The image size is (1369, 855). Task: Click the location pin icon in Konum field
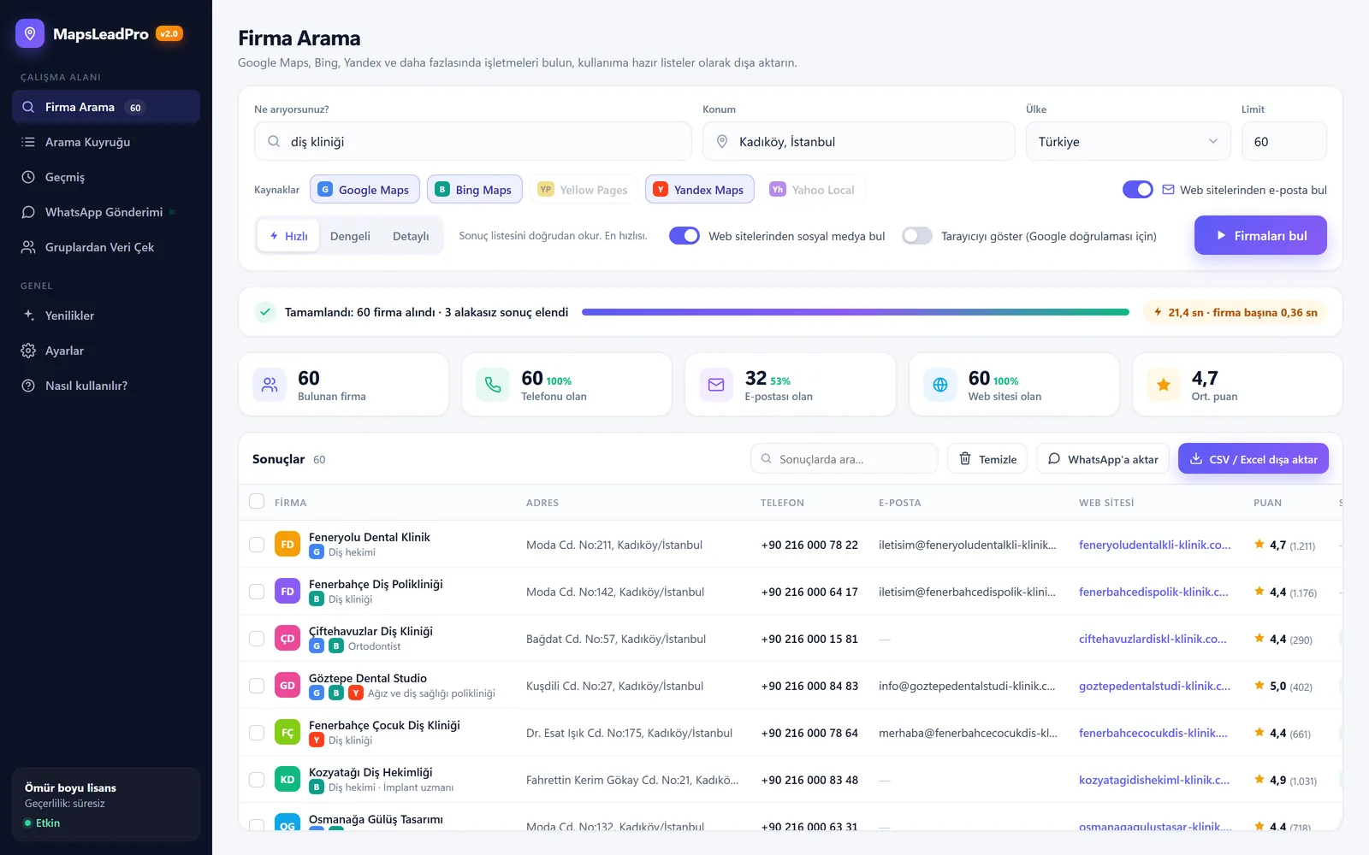coord(722,141)
